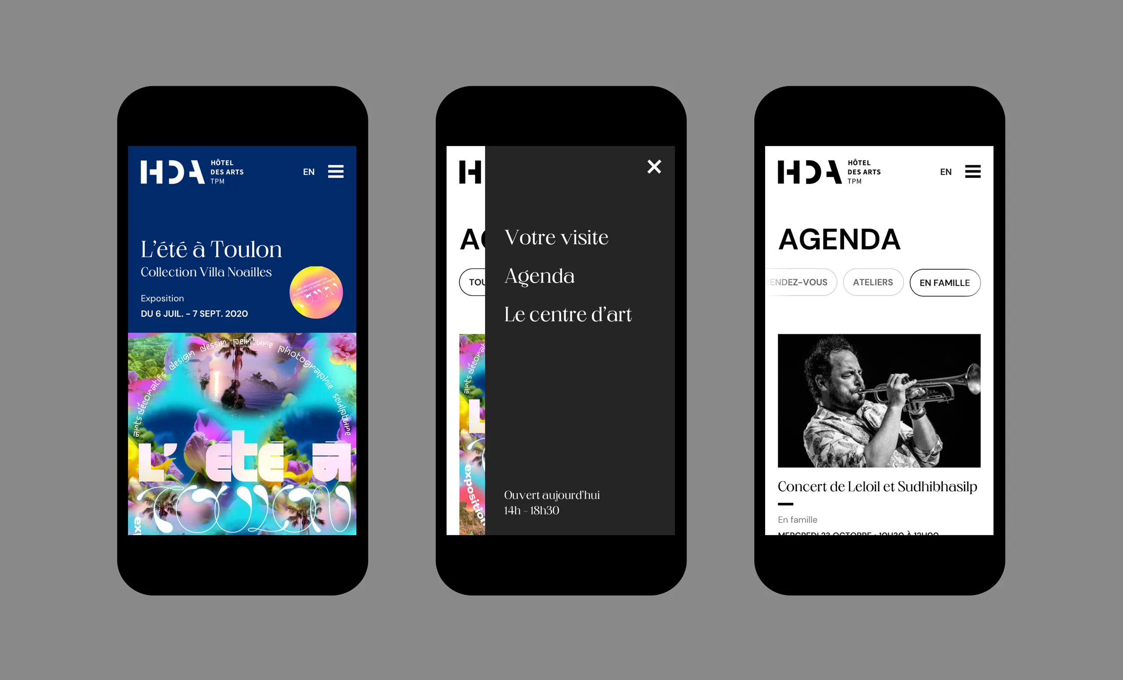The height and width of the screenshot is (680, 1123).
Task: Expand the 'Votre visite' navigation item
Action: (556, 237)
